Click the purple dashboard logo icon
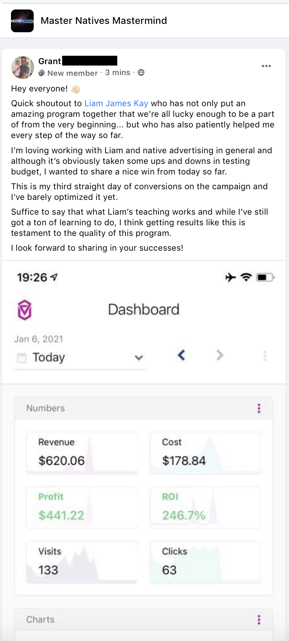Viewport: 289px width, 641px height. 25,310
